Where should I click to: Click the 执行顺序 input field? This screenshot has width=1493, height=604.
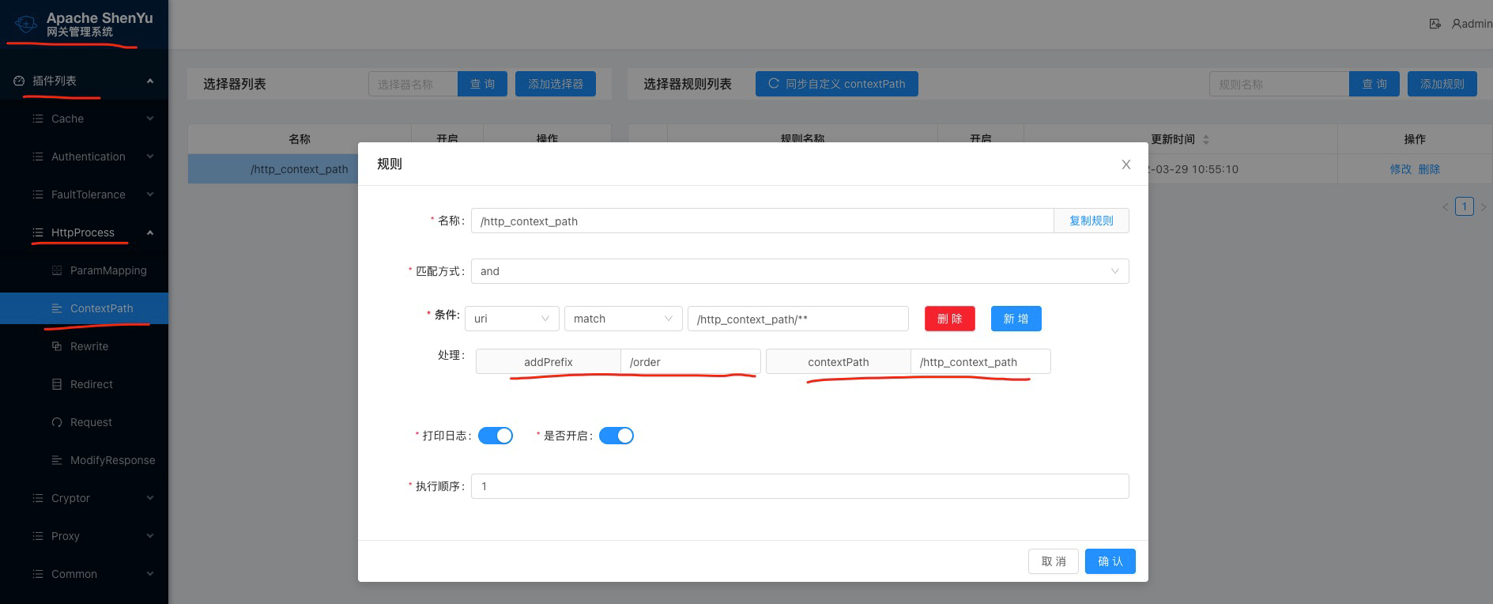coord(799,486)
